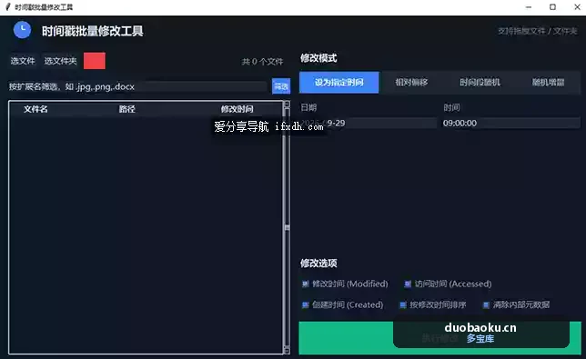Switch to the 时间段随机 mode tab
Screen dimensions: 586x359
480,83
